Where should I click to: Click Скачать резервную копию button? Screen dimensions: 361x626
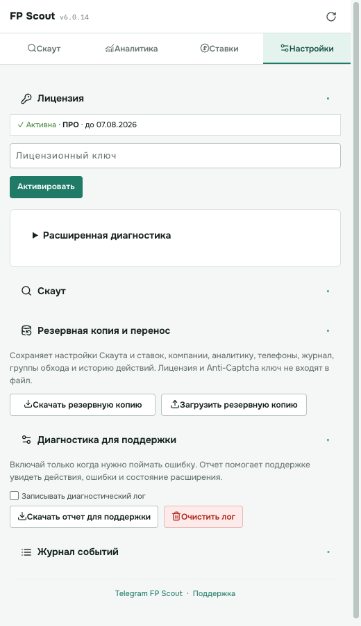click(83, 405)
